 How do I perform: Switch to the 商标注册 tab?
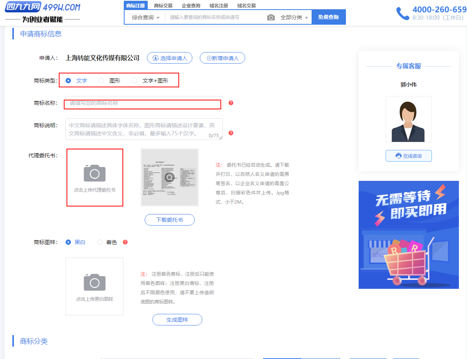[x=136, y=5]
